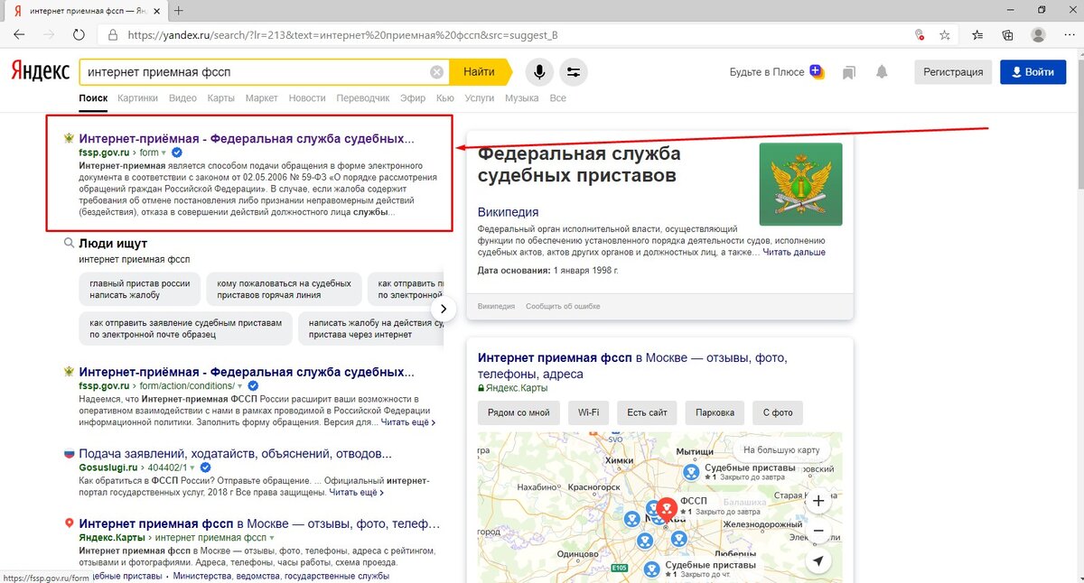Screen dimensions: 1084x583
Task: Open the notifications bell
Action: (x=882, y=72)
